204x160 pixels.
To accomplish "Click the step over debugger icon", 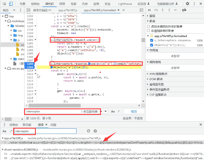I will point(156,10).
